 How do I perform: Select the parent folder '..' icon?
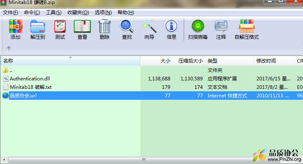5,70
